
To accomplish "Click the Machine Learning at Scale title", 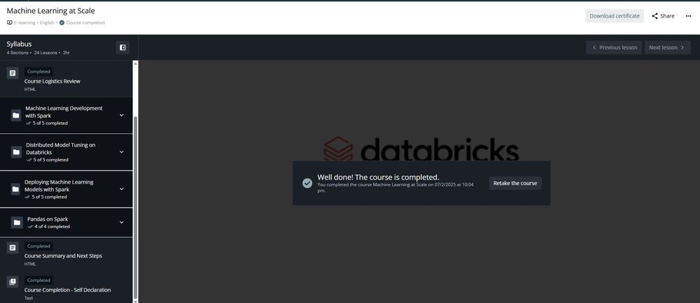I will pos(51,11).
